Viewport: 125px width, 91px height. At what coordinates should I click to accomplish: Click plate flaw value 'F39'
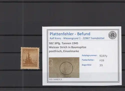102,60
